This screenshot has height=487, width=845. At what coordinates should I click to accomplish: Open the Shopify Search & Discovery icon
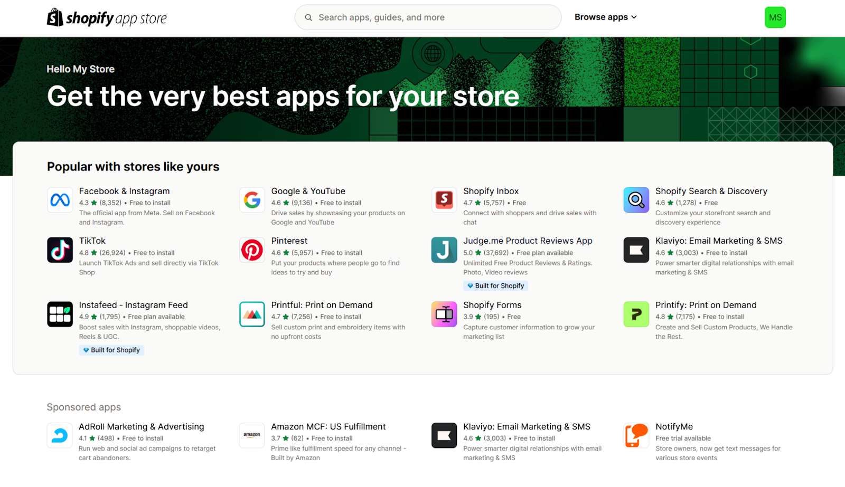pos(636,200)
